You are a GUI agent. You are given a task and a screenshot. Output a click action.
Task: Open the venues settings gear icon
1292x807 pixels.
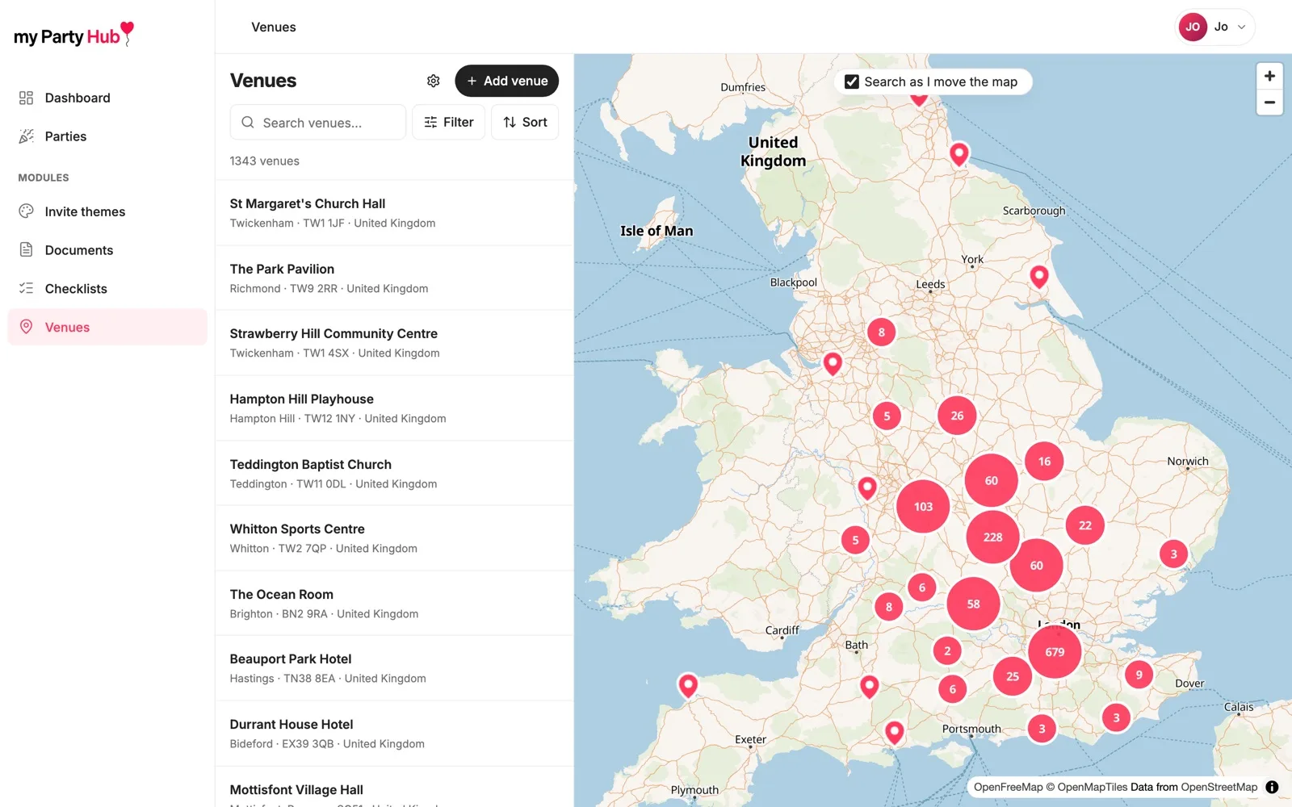click(434, 81)
